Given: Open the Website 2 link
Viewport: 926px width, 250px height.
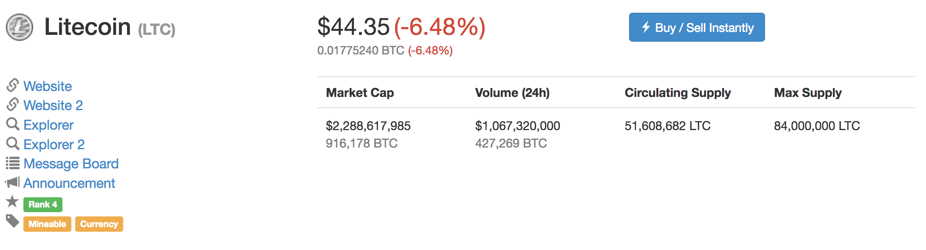Looking at the screenshot, I should (53, 105).
